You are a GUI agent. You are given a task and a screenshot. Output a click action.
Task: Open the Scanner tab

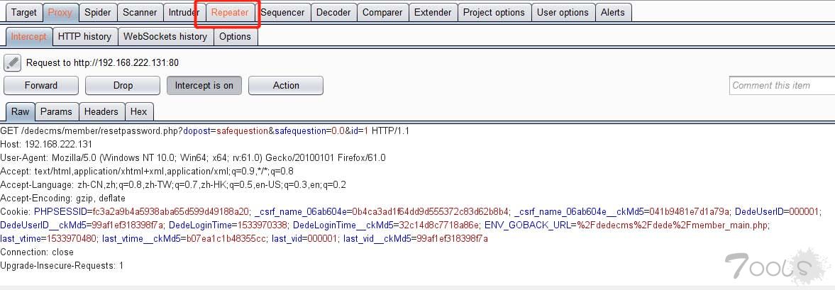pos(140,12)
